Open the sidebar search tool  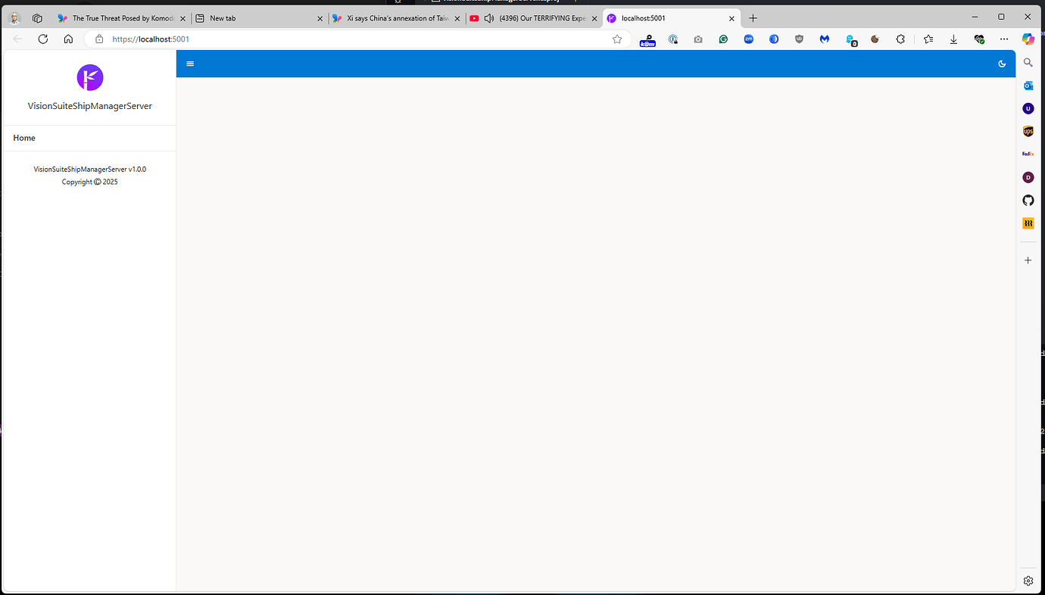[x=1028, y=62]
